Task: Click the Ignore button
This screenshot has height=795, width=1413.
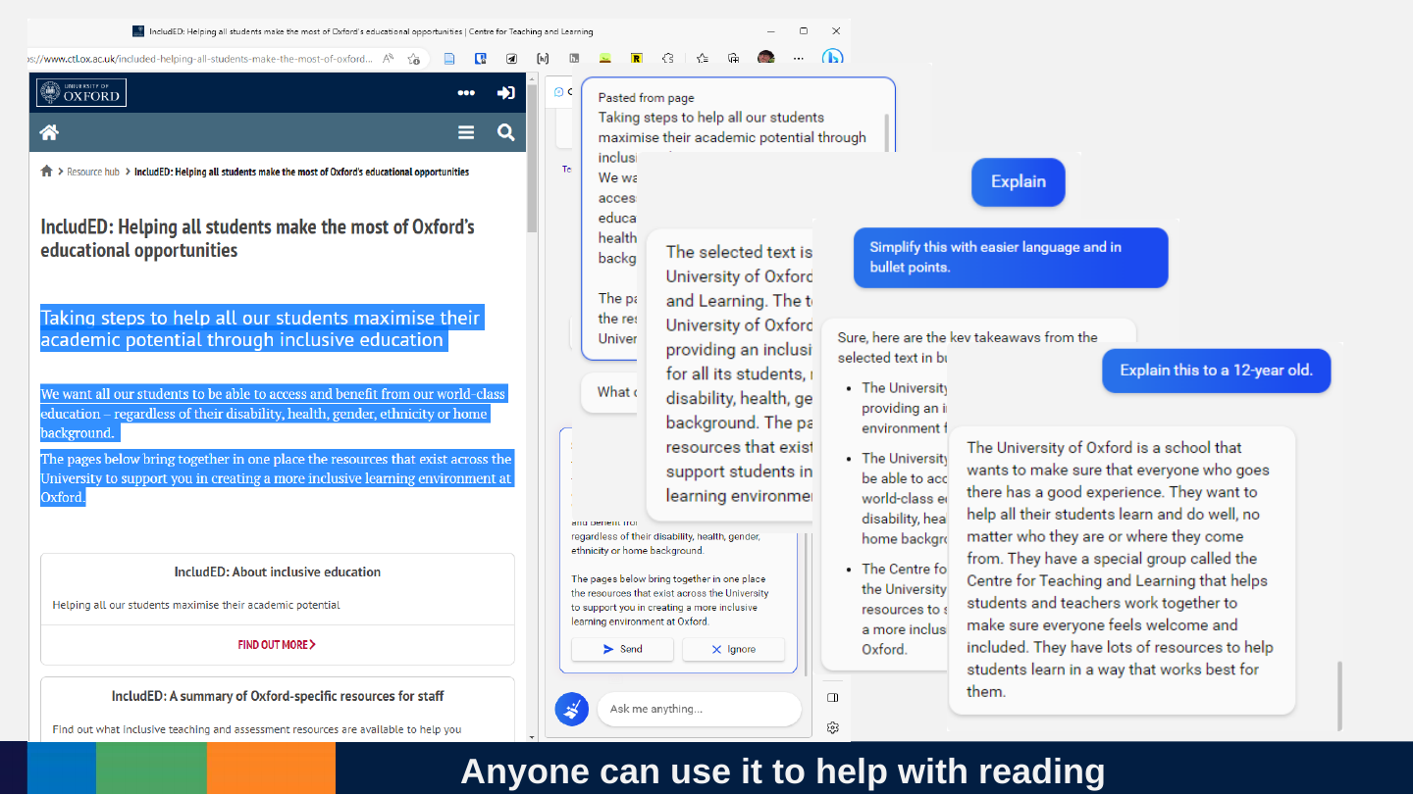Action: [733, 649]
